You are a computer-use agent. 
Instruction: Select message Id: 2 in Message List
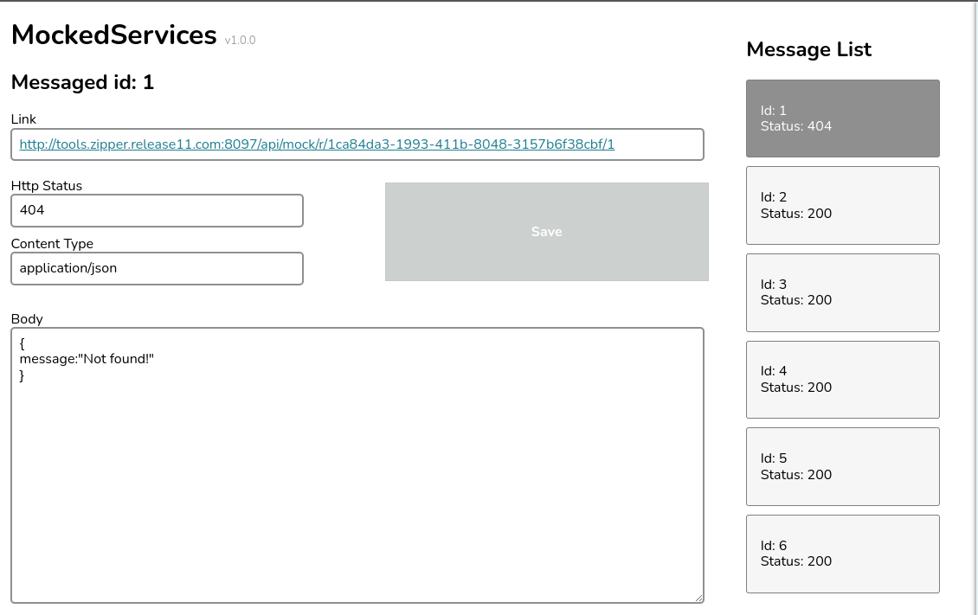click(842, 205)
